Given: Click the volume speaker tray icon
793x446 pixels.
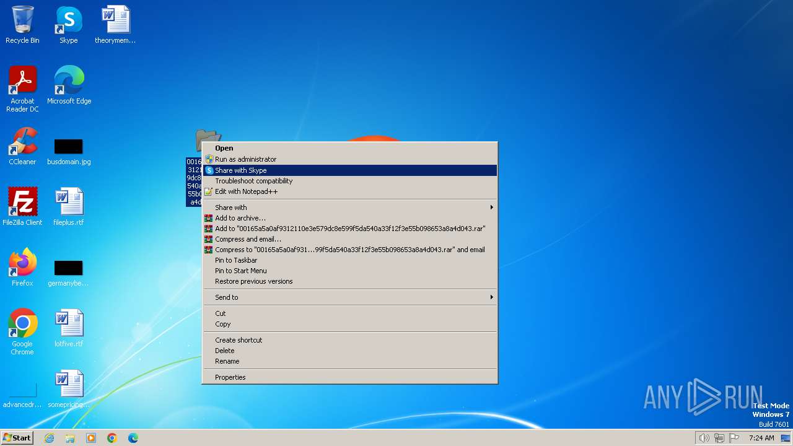Looking at the screenshot, I should tap(704, 438).
